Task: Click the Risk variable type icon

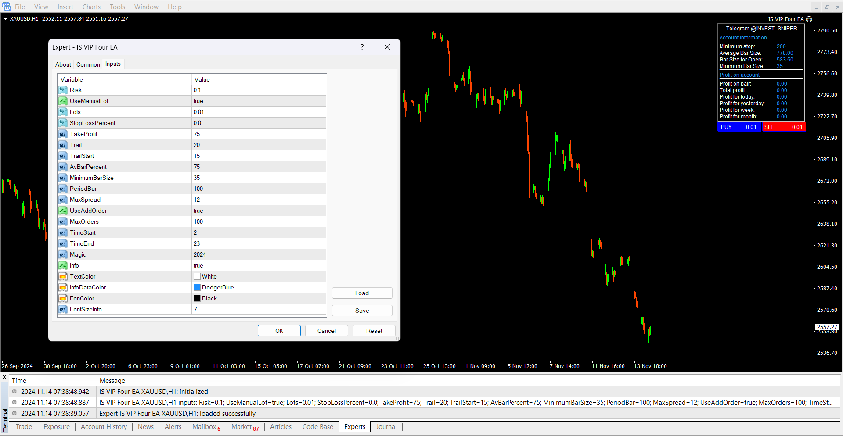Action: (x=63, y=90)
